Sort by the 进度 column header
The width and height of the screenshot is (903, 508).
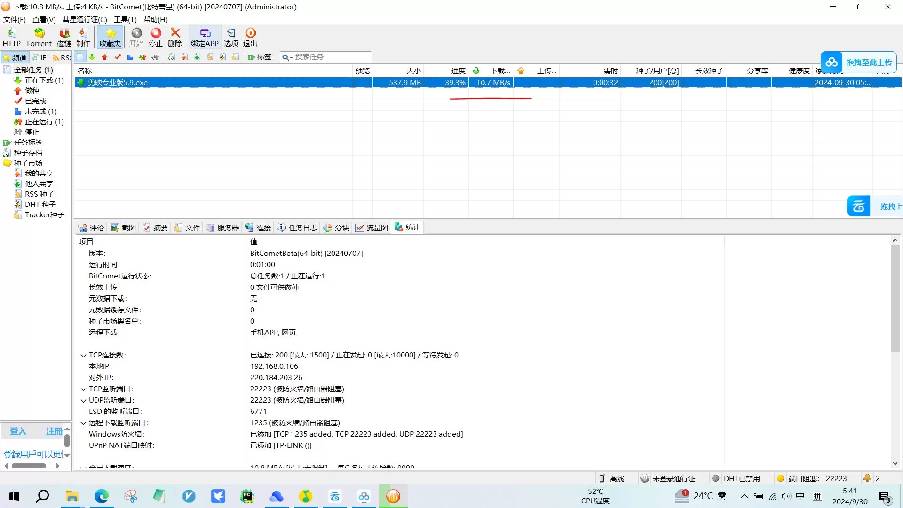point(446,71)
